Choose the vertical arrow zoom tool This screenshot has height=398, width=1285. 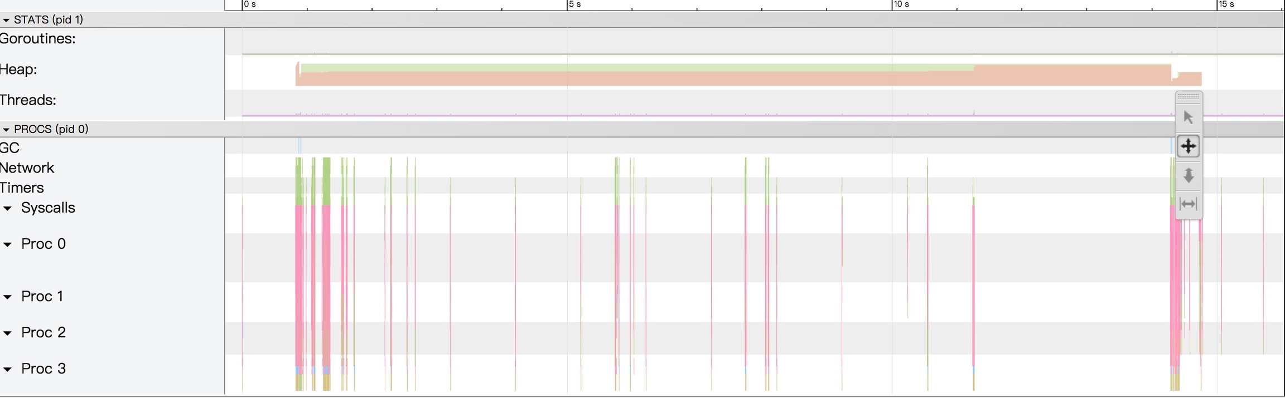tap(1188, 175)
